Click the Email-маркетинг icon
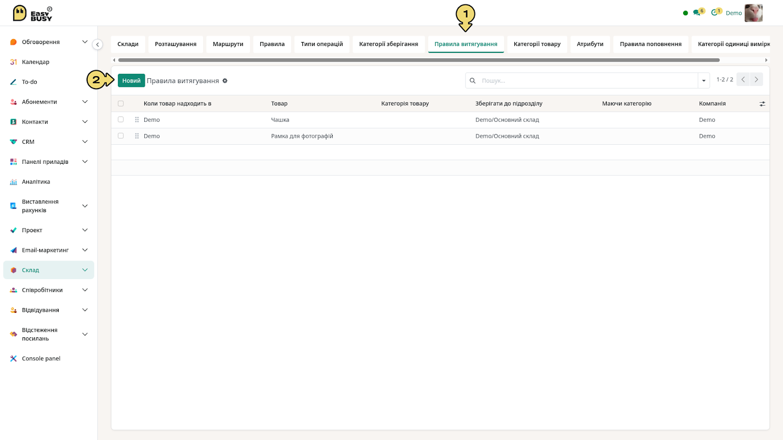Screen dimensions: 783x440 point(14,250)
